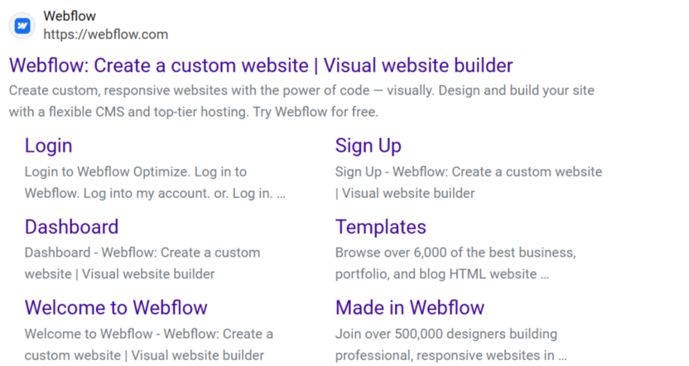The image size is (689, 366).
Task: Open the Templates sitelink
Action: click(x=380, y=227)
